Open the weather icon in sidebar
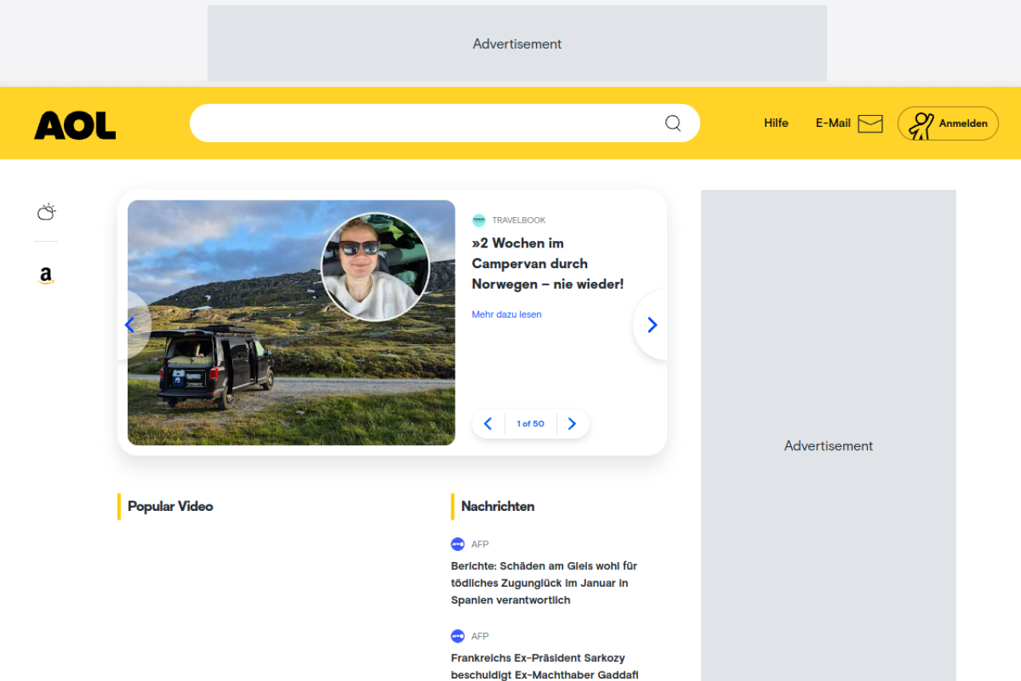 [46, 212]
